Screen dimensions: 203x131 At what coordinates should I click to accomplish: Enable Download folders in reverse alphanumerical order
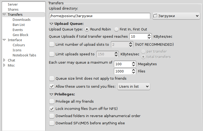point(52,116)
